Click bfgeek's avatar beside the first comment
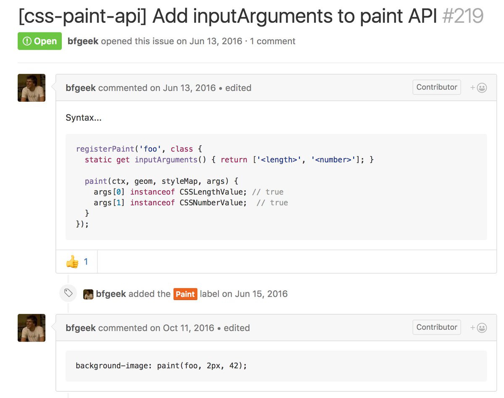 pyautogui.click(x=31, y=88)
